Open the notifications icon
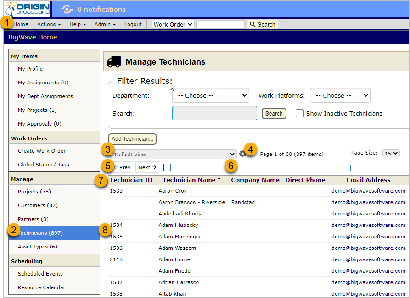The width and height of the screenshot is (410, 298). coord(67,10)
